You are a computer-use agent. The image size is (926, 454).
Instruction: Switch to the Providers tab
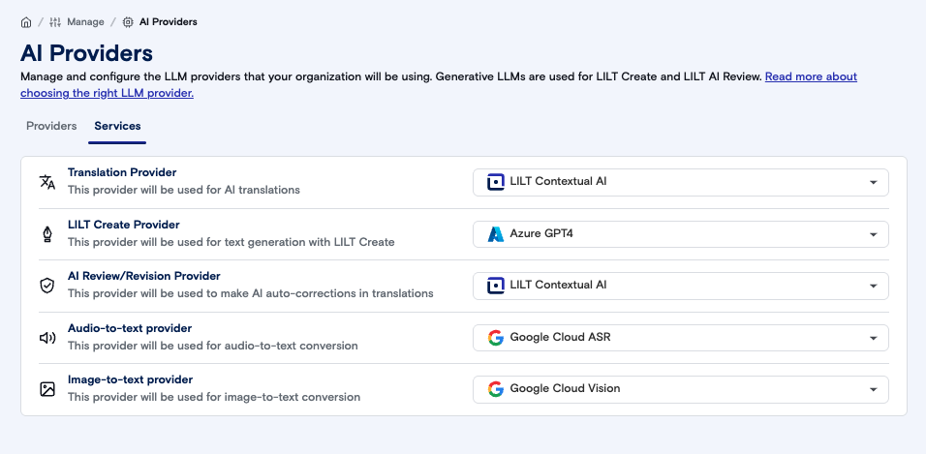pos(51,126)
